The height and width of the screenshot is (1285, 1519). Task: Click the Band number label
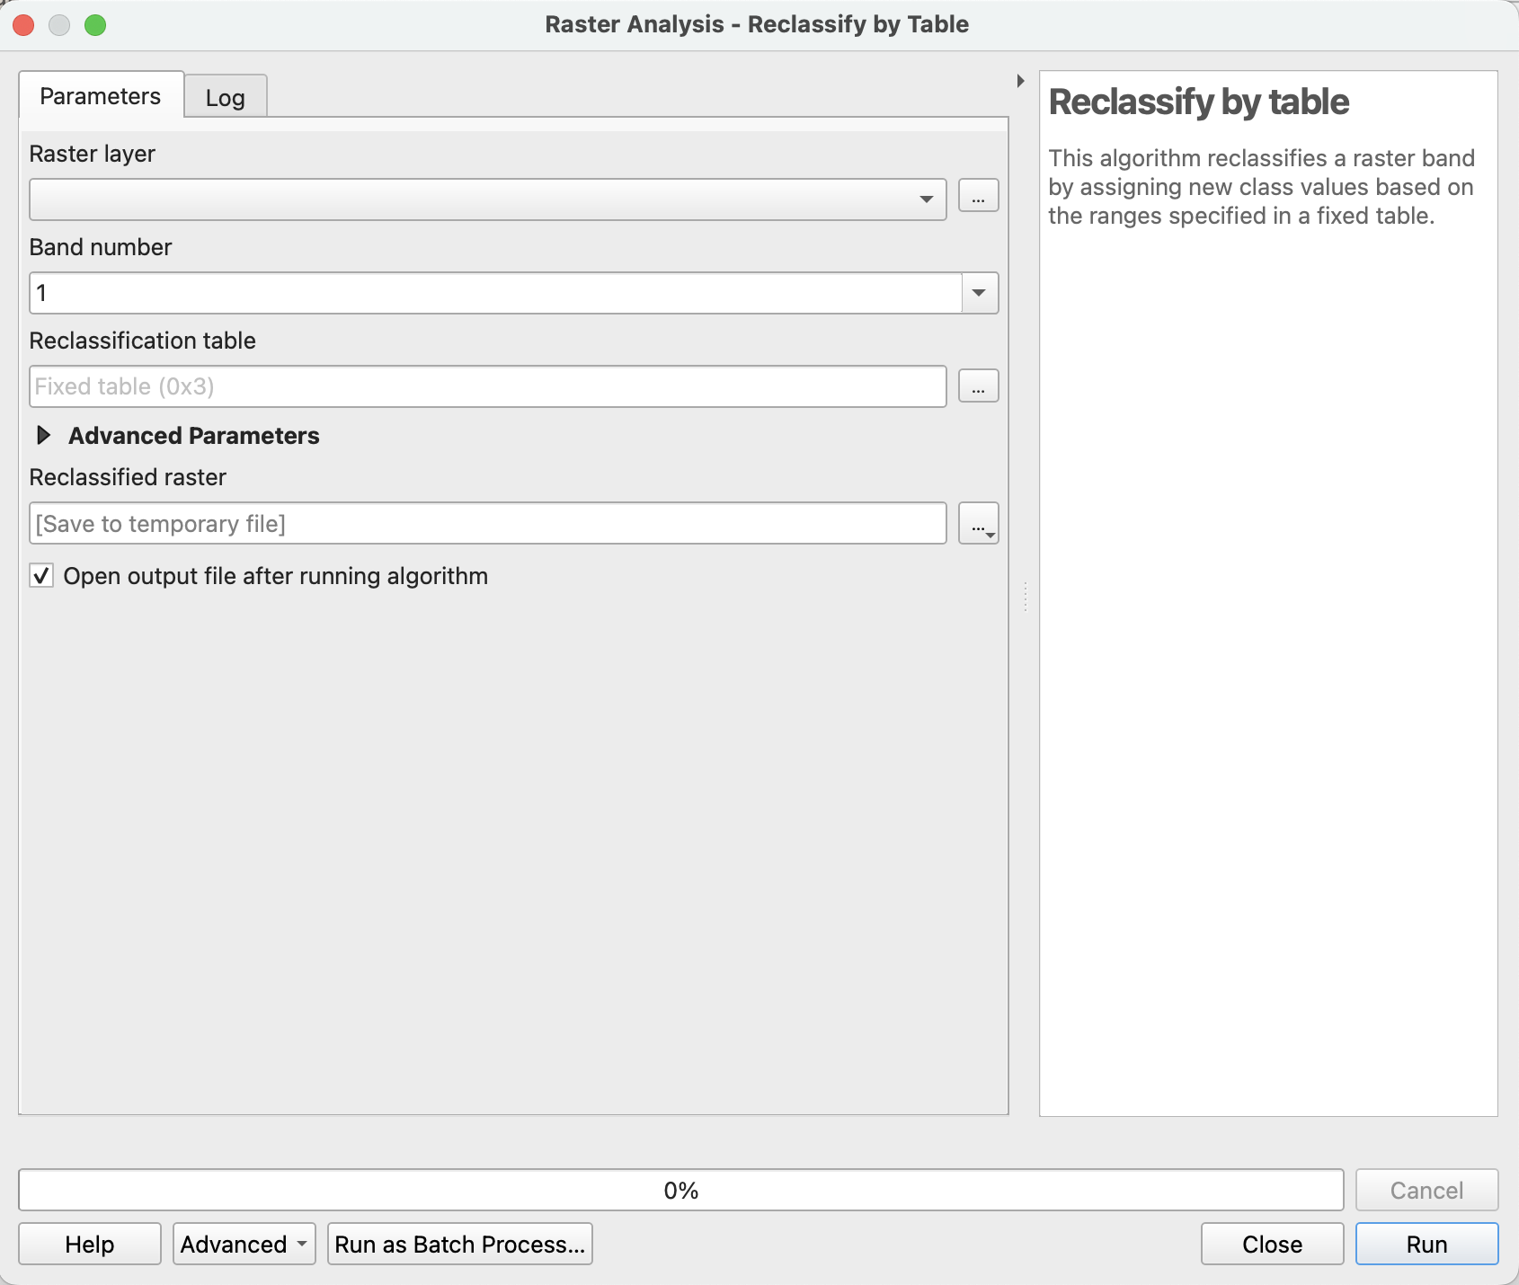101,247
